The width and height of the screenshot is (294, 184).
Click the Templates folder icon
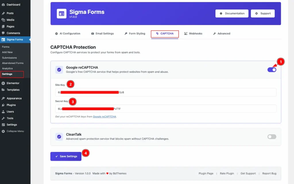pyautogui.click(x=3, y=90)
